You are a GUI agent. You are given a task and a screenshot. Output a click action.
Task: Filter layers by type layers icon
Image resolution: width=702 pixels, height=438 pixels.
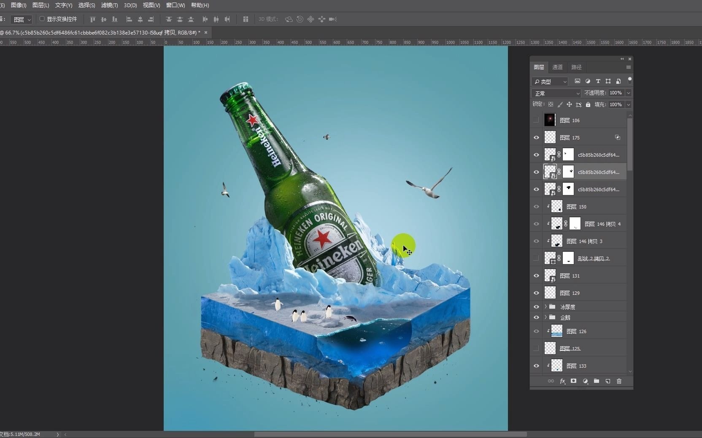[x=598, y=81]
